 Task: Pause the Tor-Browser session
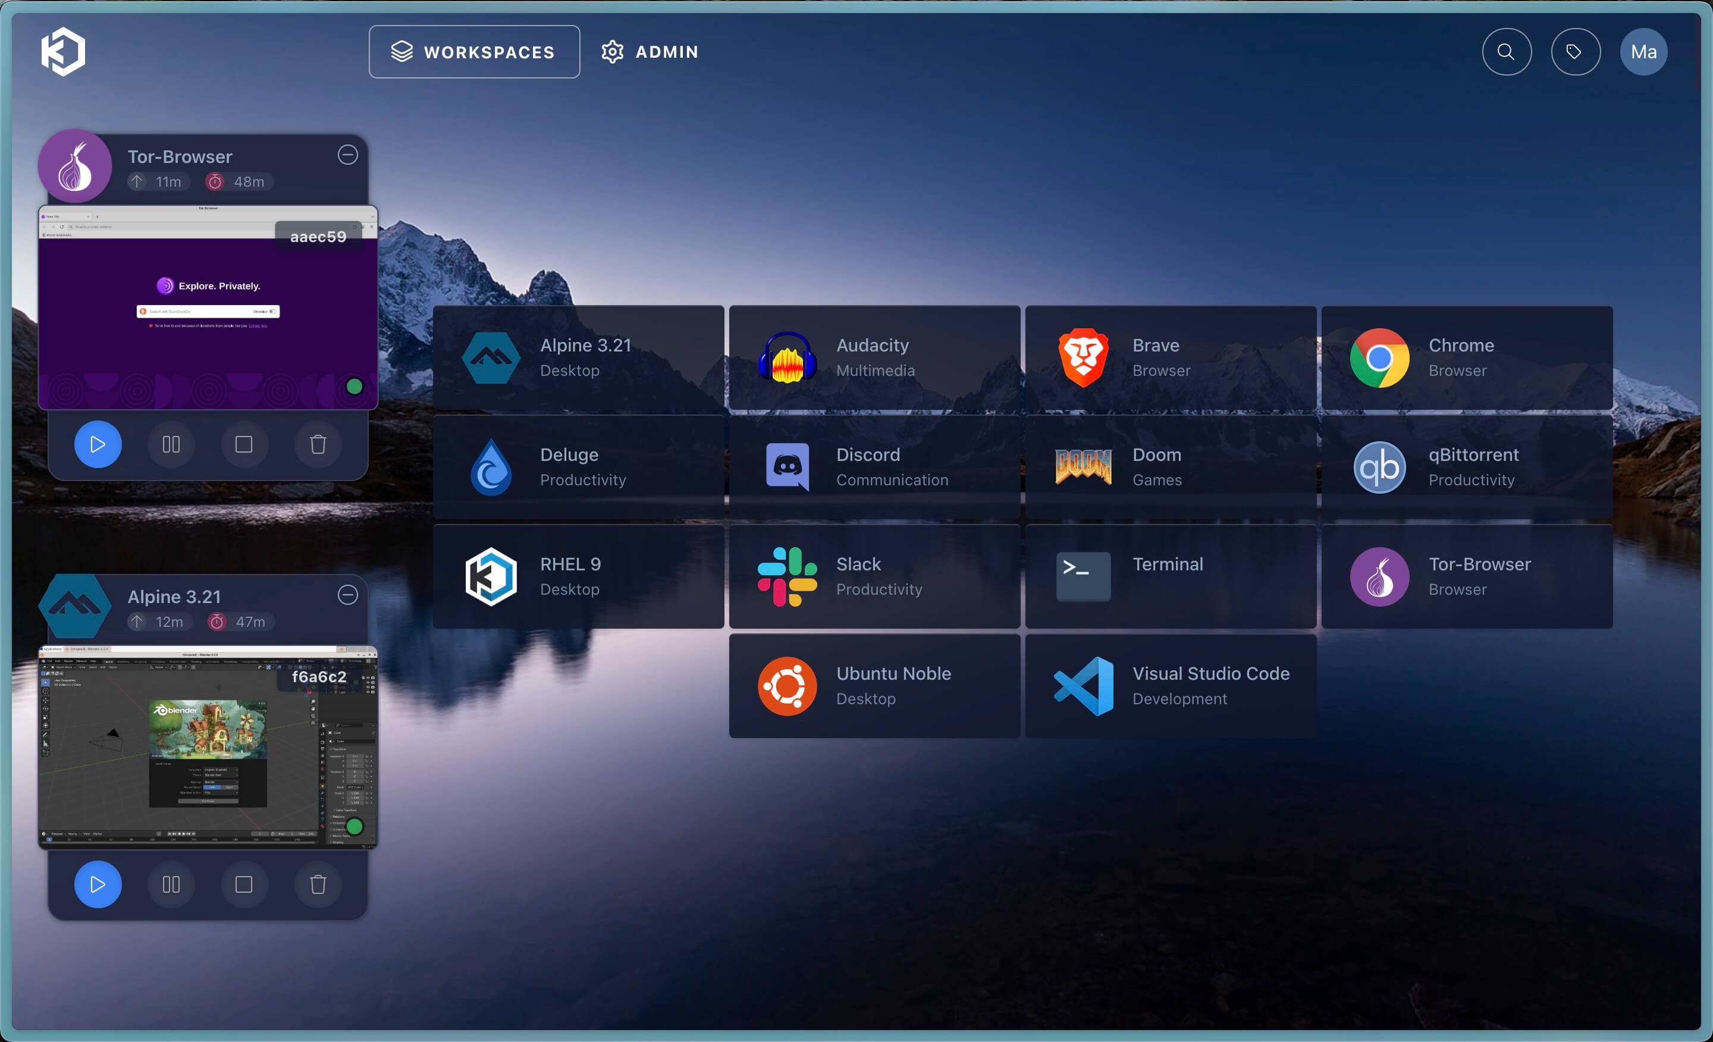171,444
